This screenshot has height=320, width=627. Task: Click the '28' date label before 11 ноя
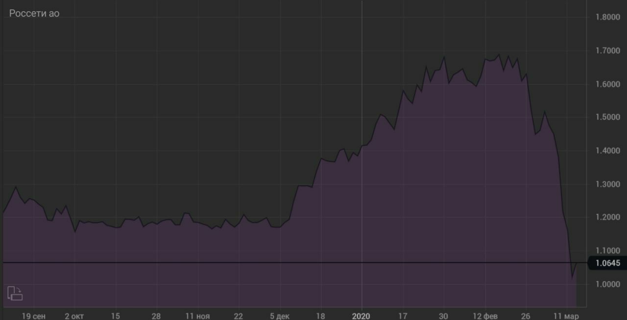(156, 316)
